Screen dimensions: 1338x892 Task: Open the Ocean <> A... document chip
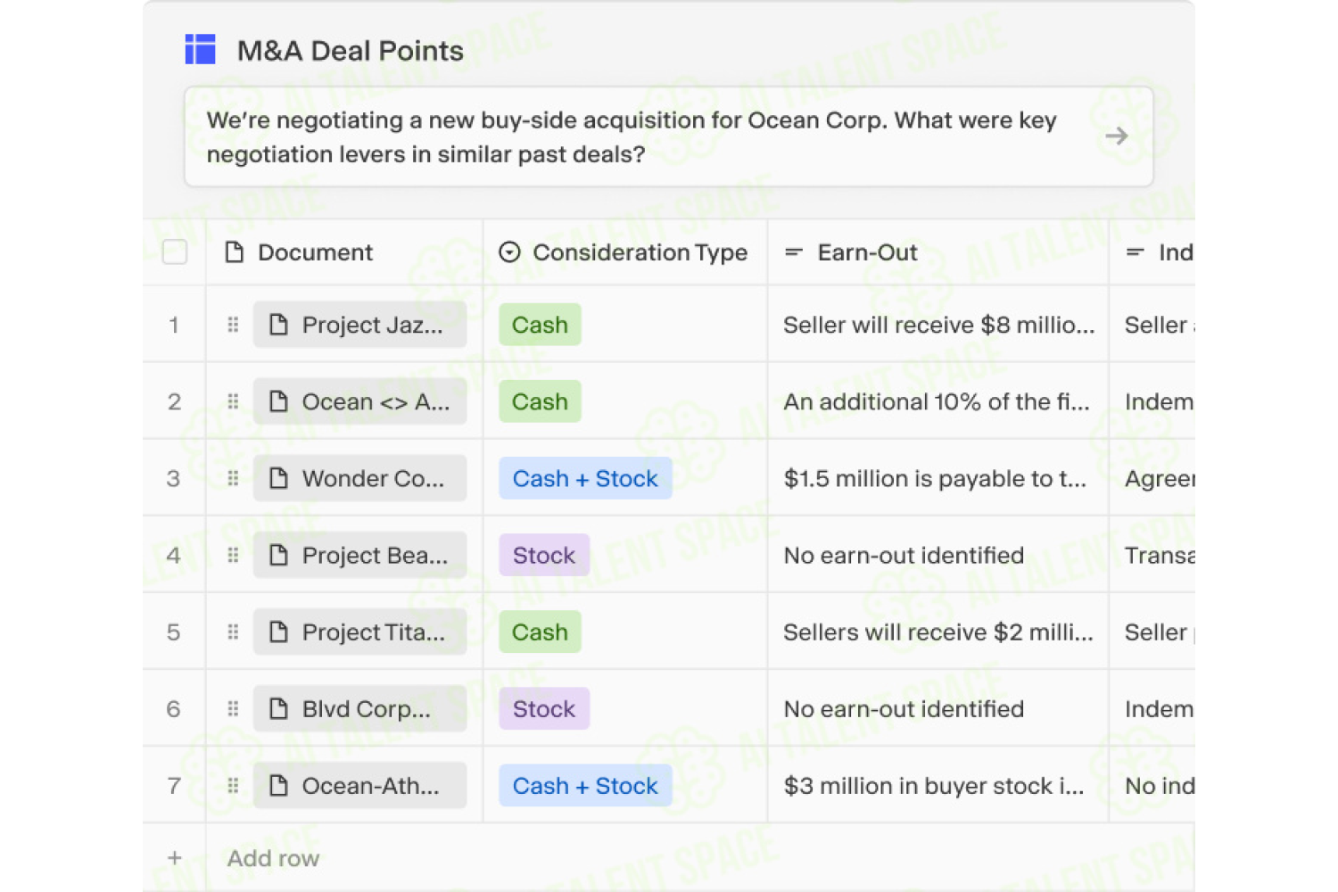coord(359,401)
